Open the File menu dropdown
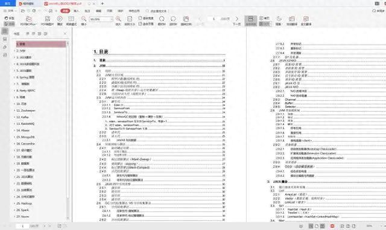The width and height of the screenshot is (386, 230). (x=10, y=11)
